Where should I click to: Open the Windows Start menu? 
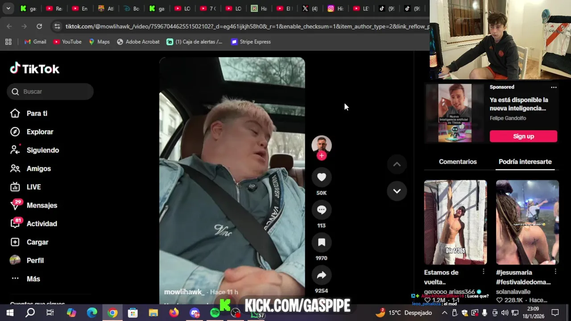10,313
